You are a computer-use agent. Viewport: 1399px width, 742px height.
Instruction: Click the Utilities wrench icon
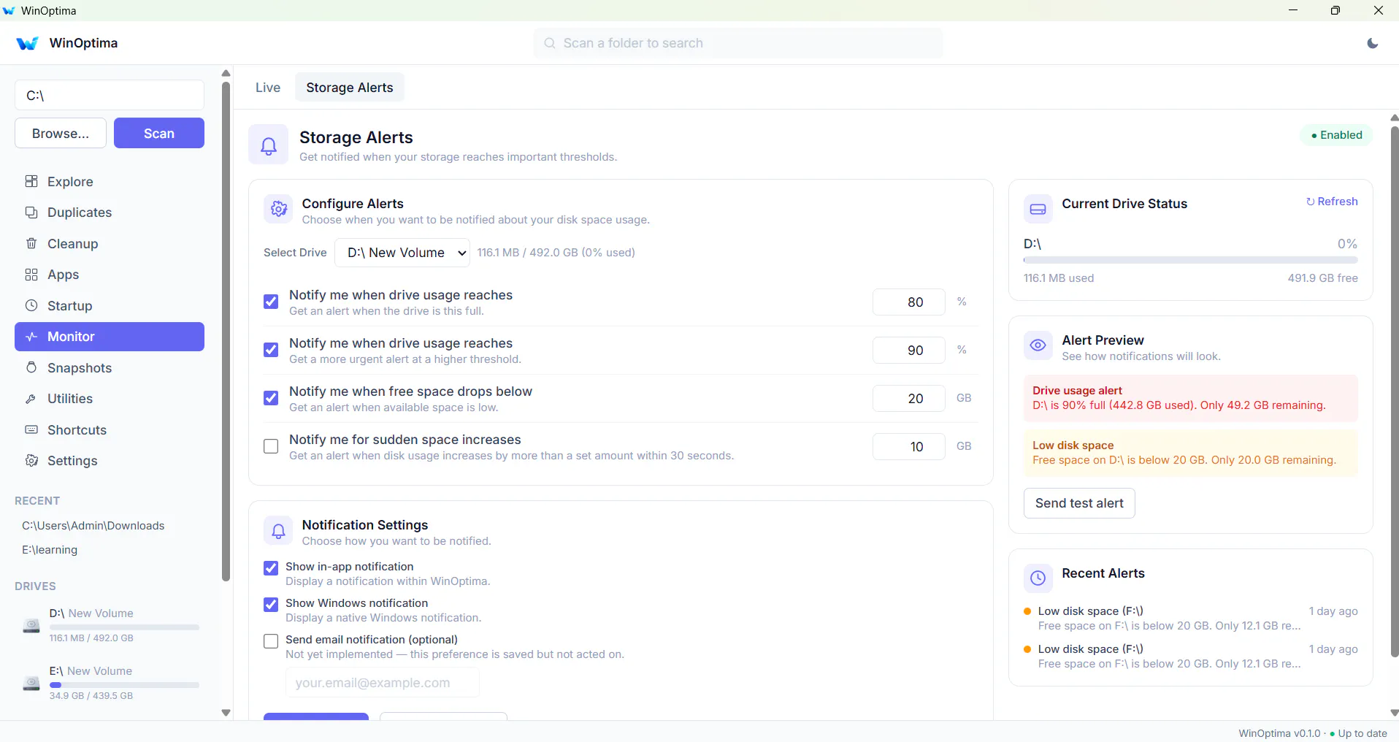coord(31,399)
